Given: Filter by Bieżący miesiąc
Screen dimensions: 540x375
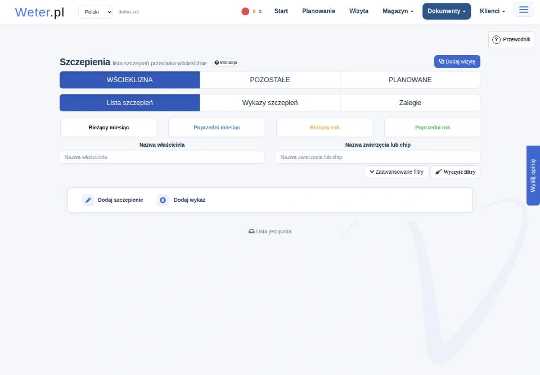Looking at the screenshot, I should [109, 128].
